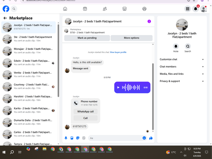Open the account profile avatar menu
Viewport: 212px width, 159px height.
[204, 9]
